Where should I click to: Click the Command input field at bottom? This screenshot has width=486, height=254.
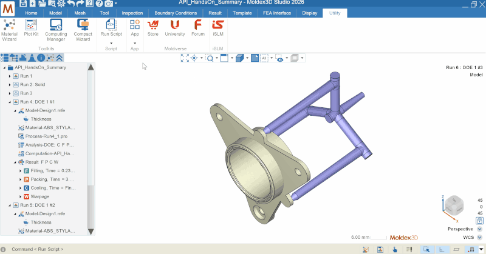(x=182, y=249)
